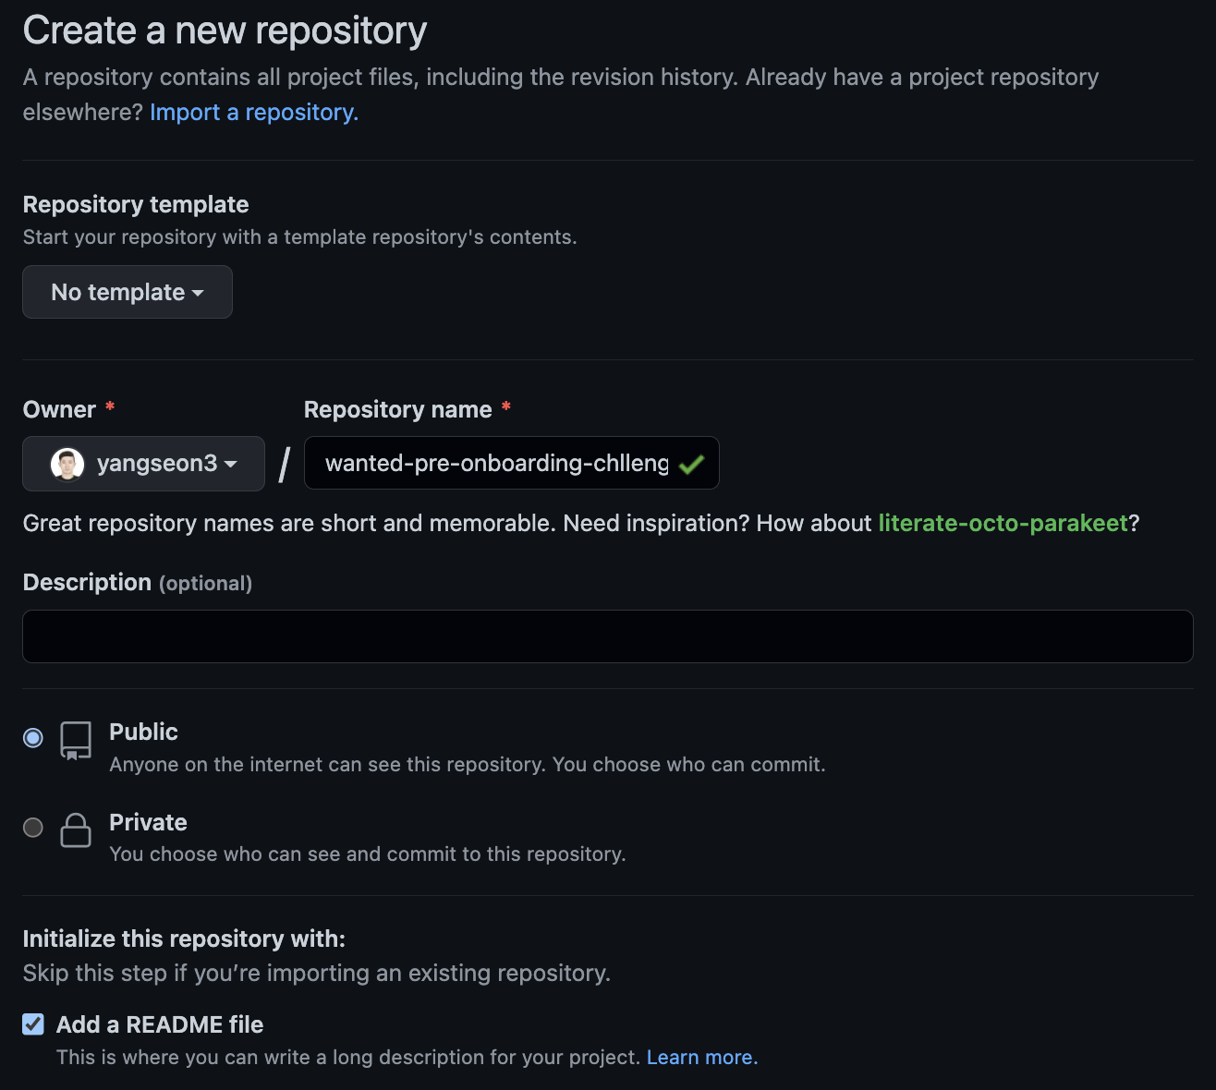Click the Public repository book icon

76,741
